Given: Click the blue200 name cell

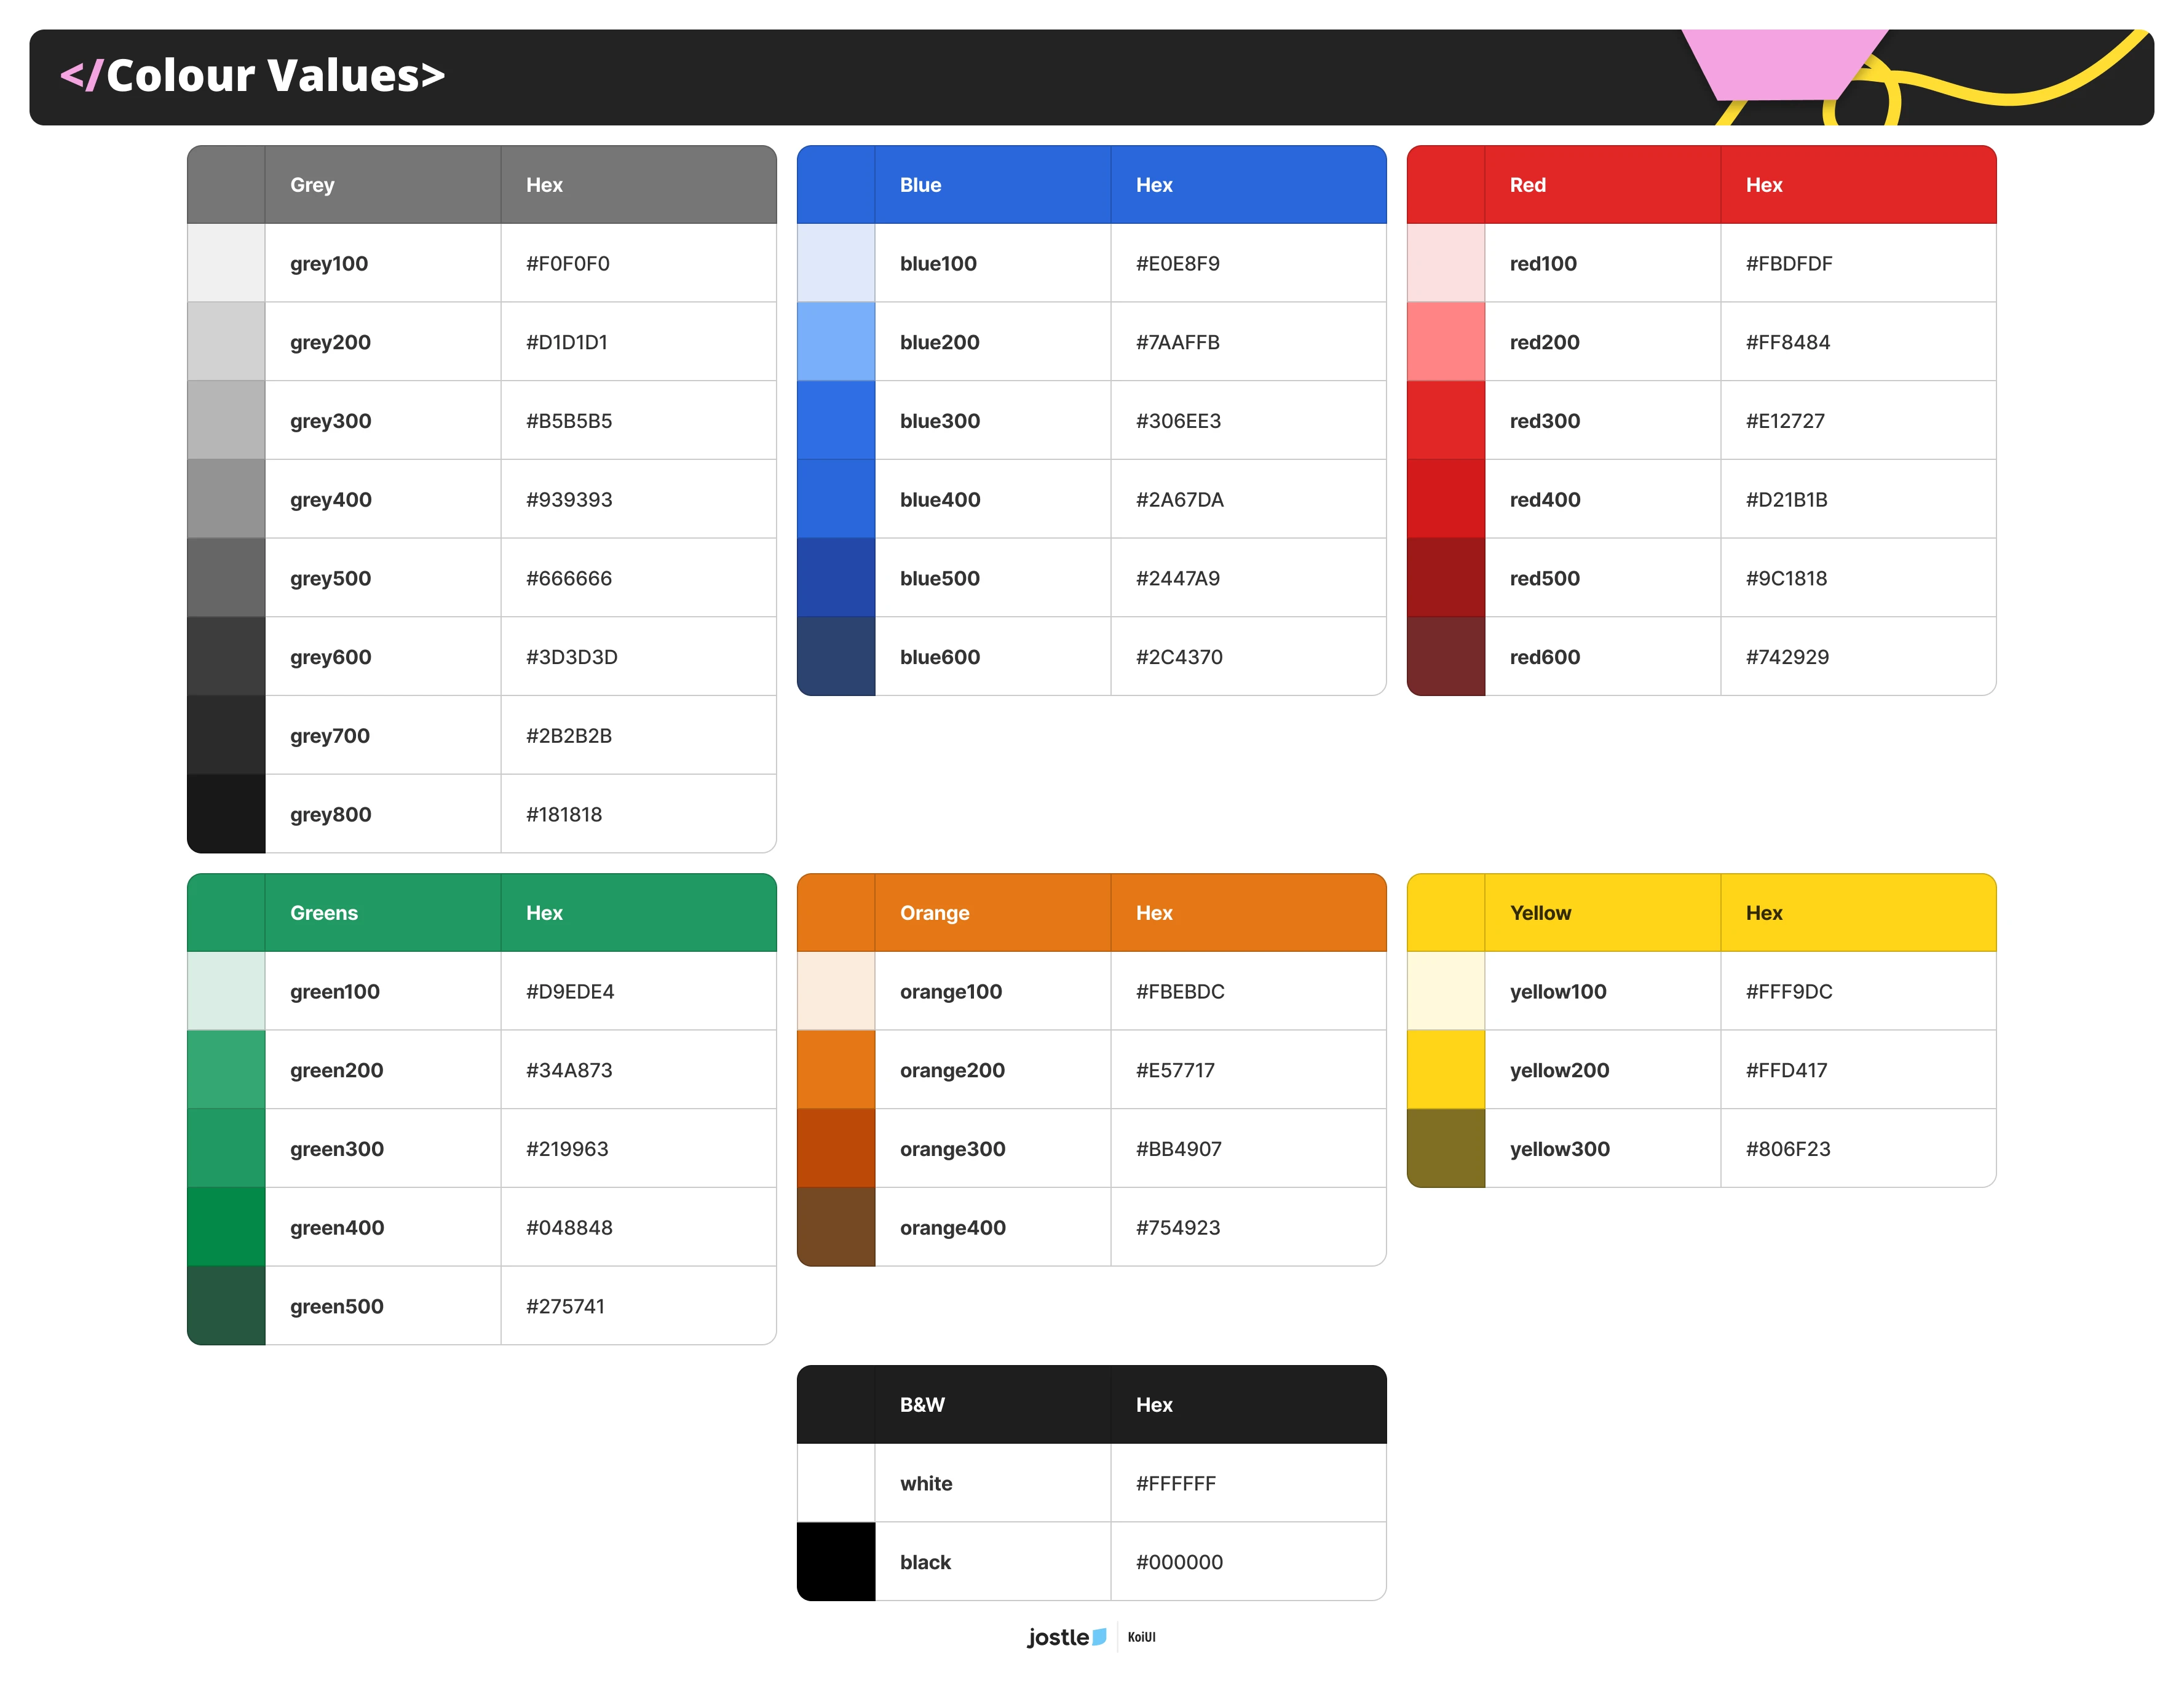Looking at the screenshot, I should (x=992, y=342).
